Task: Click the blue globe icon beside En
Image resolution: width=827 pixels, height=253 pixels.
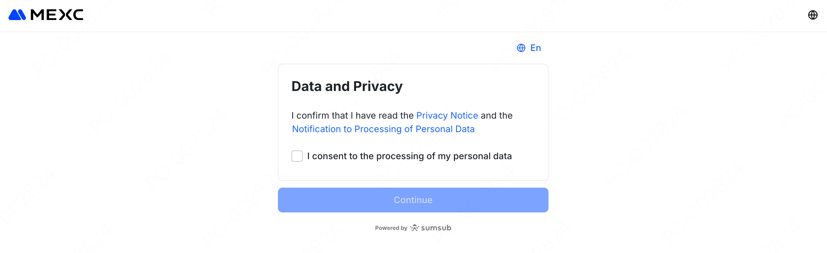Action: tap(521, 48)
